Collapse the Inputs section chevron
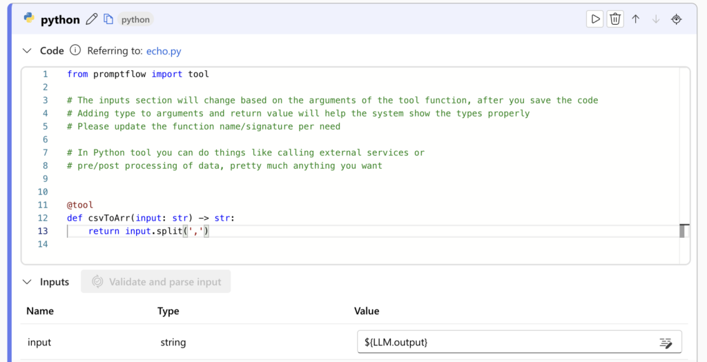The height and width of the screenshot is (362, 707). [28, 281]
